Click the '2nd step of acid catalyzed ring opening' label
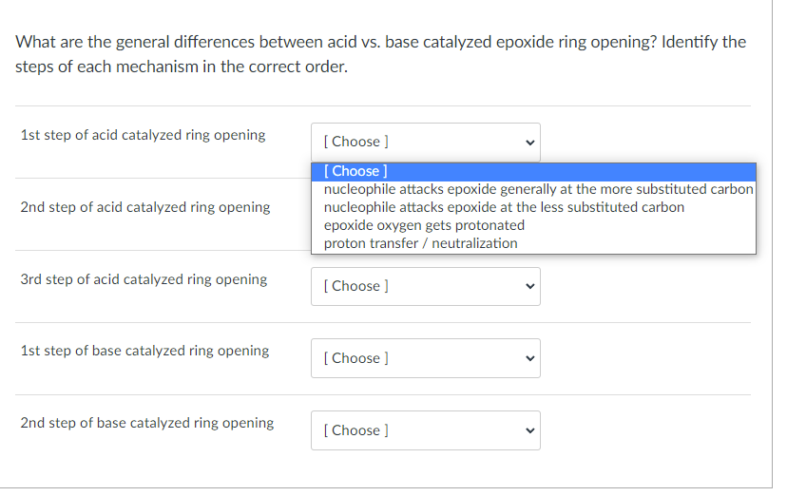The image size is (787, 496). 145,207
